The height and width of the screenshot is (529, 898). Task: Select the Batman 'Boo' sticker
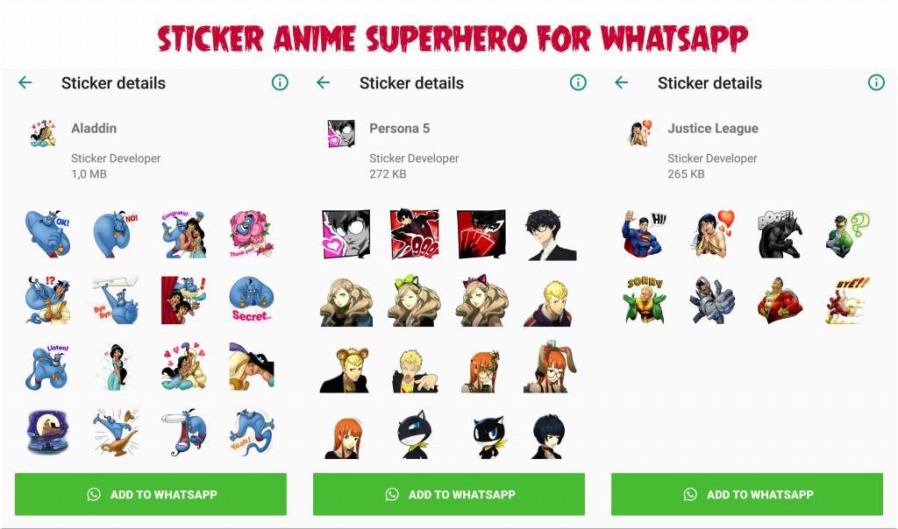pos(780,235)
